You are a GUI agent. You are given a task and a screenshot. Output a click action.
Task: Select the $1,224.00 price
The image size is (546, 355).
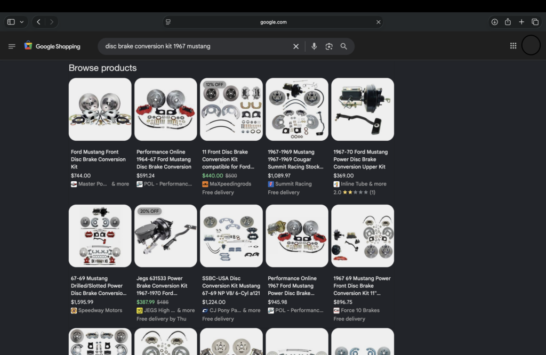[x=214, y=302]
